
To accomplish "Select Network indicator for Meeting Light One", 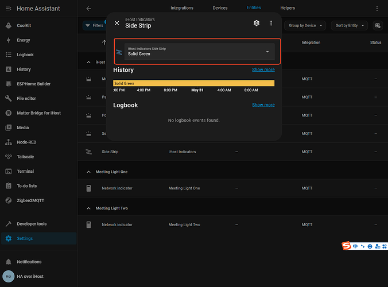I will coord(233,188).
